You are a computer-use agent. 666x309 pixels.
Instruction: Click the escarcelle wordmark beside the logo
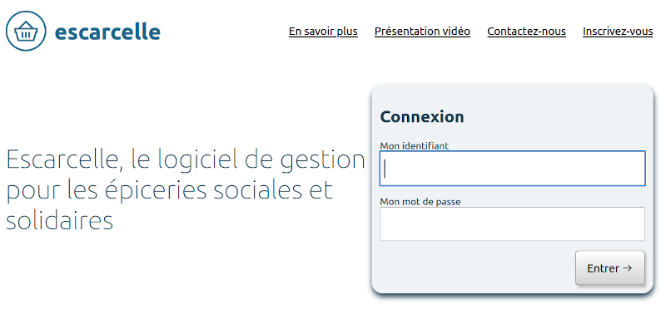click(x=108, y=32)
